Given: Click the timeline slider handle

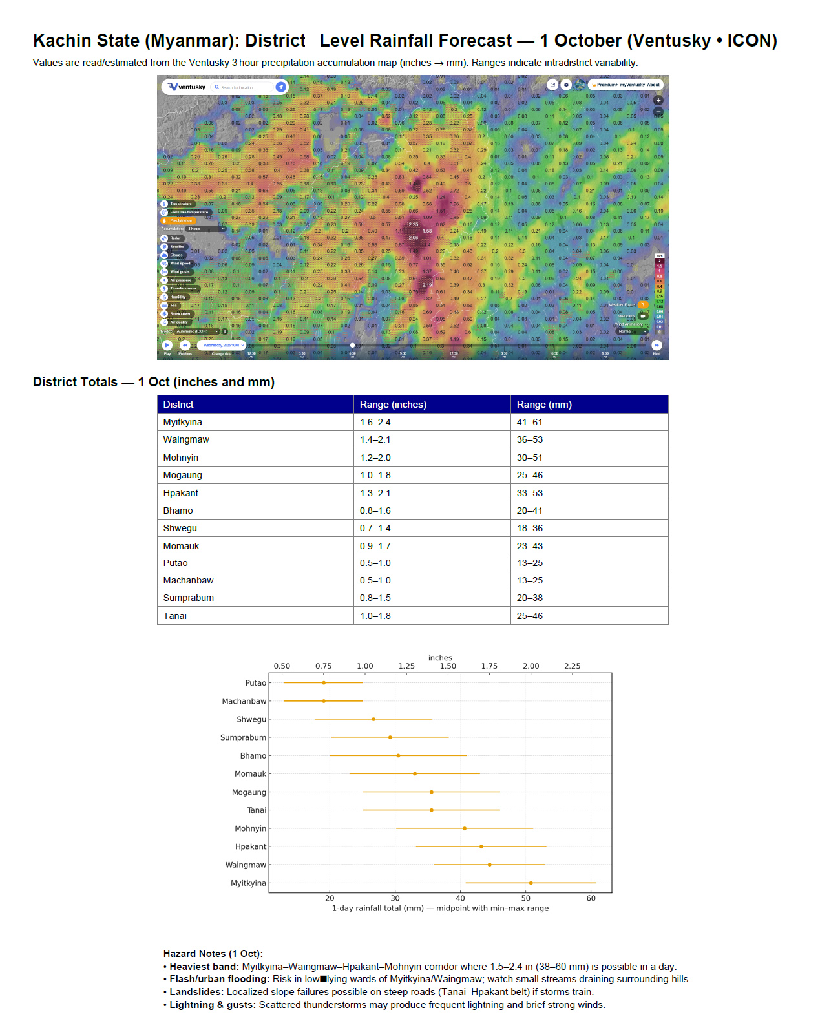Looking at the screenshot, I should click(x=352, y=345).
